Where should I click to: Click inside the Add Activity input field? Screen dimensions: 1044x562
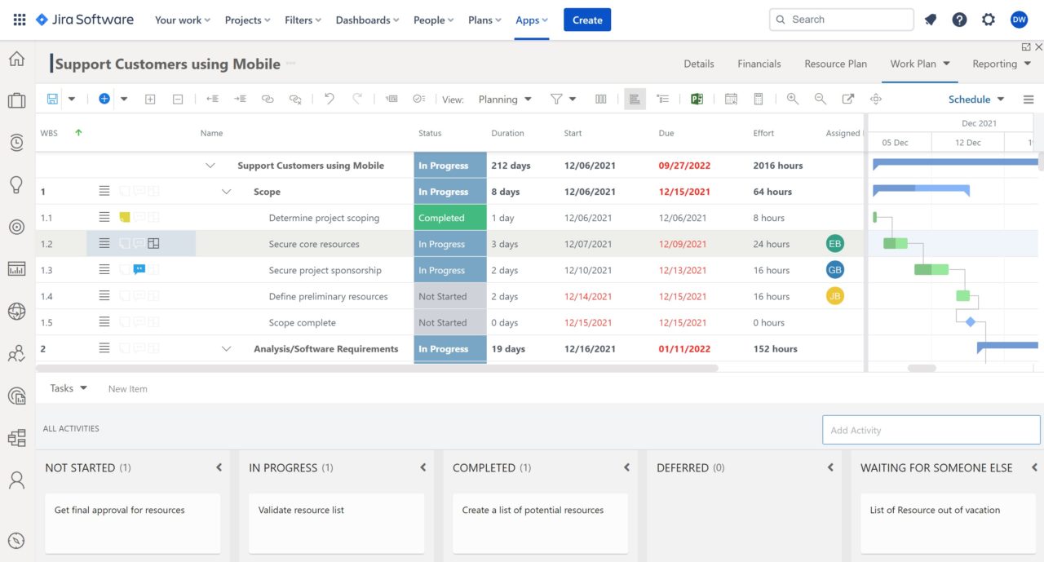[931, 430]
